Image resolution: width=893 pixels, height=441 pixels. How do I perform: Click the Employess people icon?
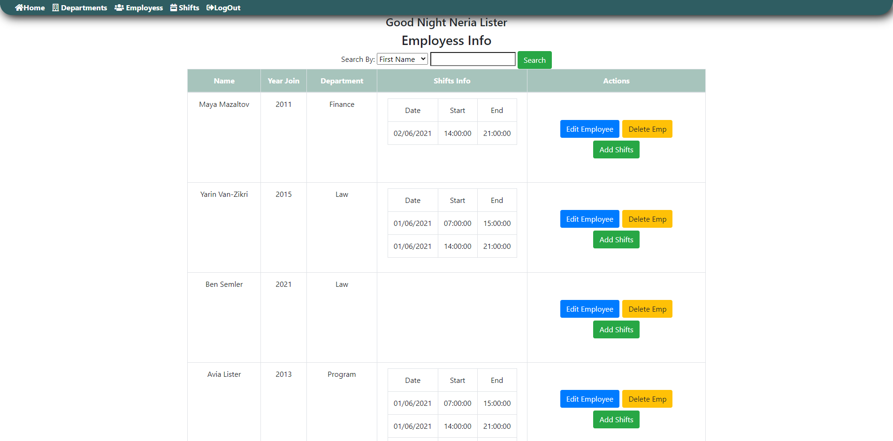[119, 7]
